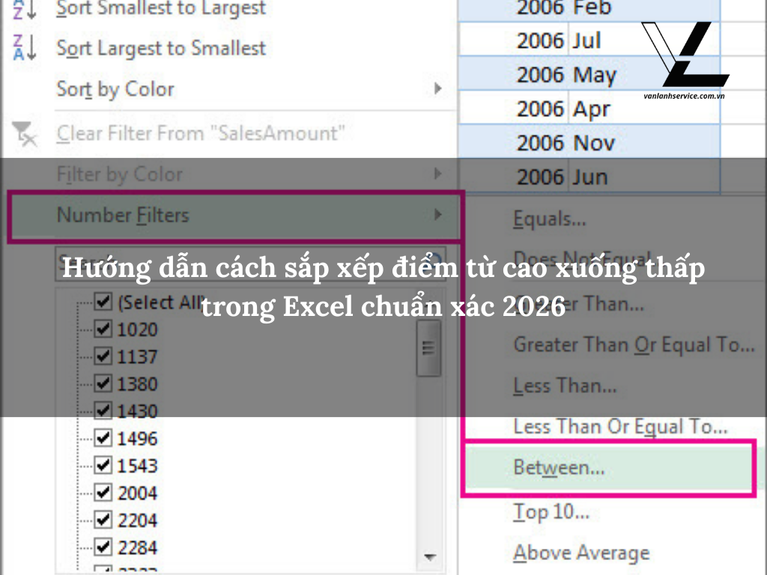The width and height of the screenshot is (767, 575).
Task: Toggle the (Select All) checkbox
Action: [103, 301]
